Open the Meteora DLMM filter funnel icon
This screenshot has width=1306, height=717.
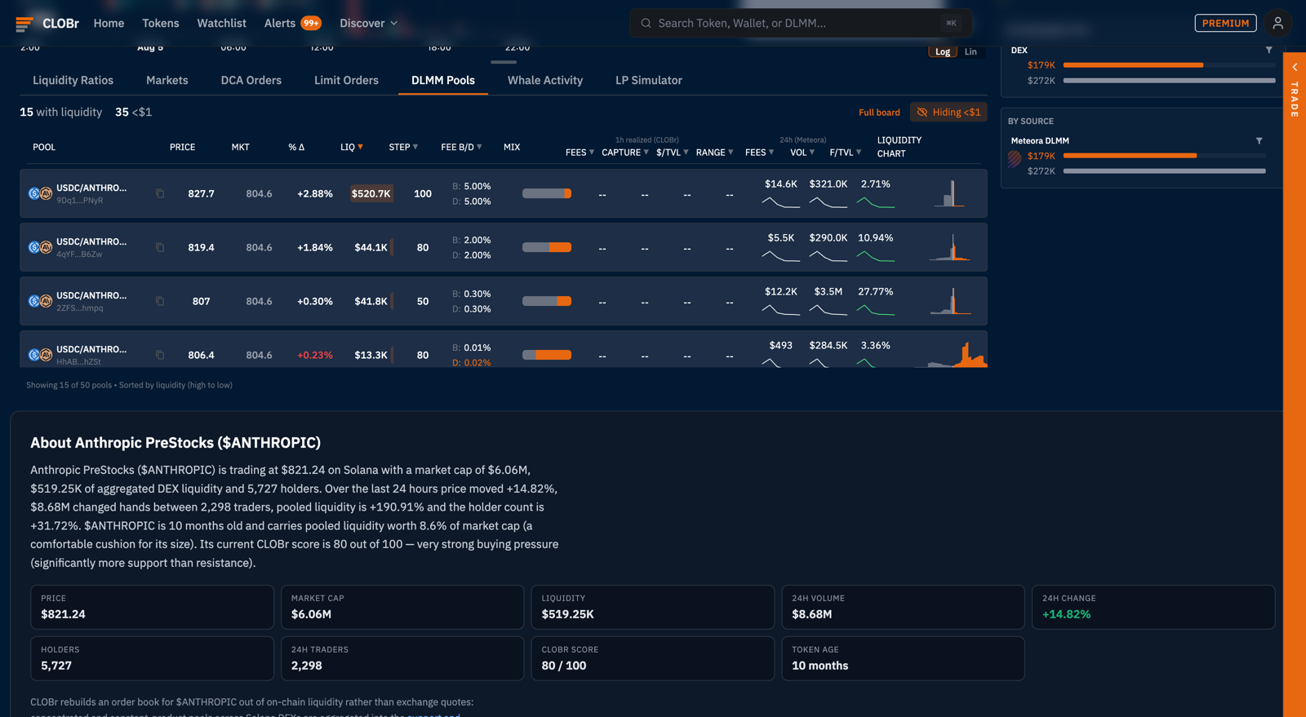pos(1259,140)
